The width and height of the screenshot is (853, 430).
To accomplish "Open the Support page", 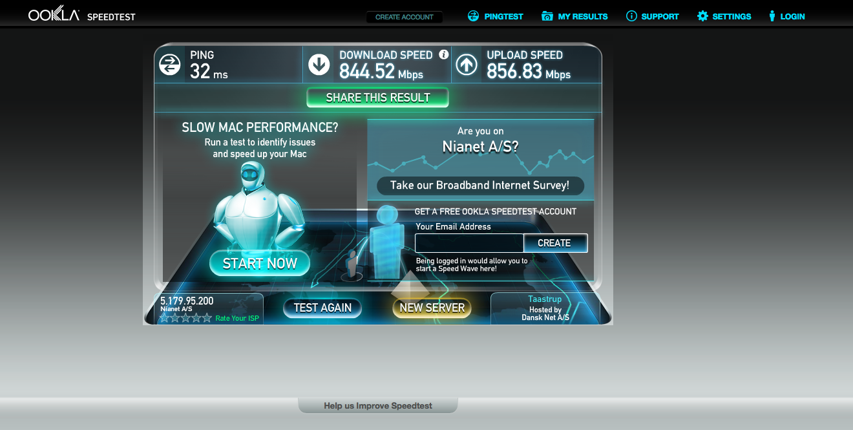I will pos(652,16).
